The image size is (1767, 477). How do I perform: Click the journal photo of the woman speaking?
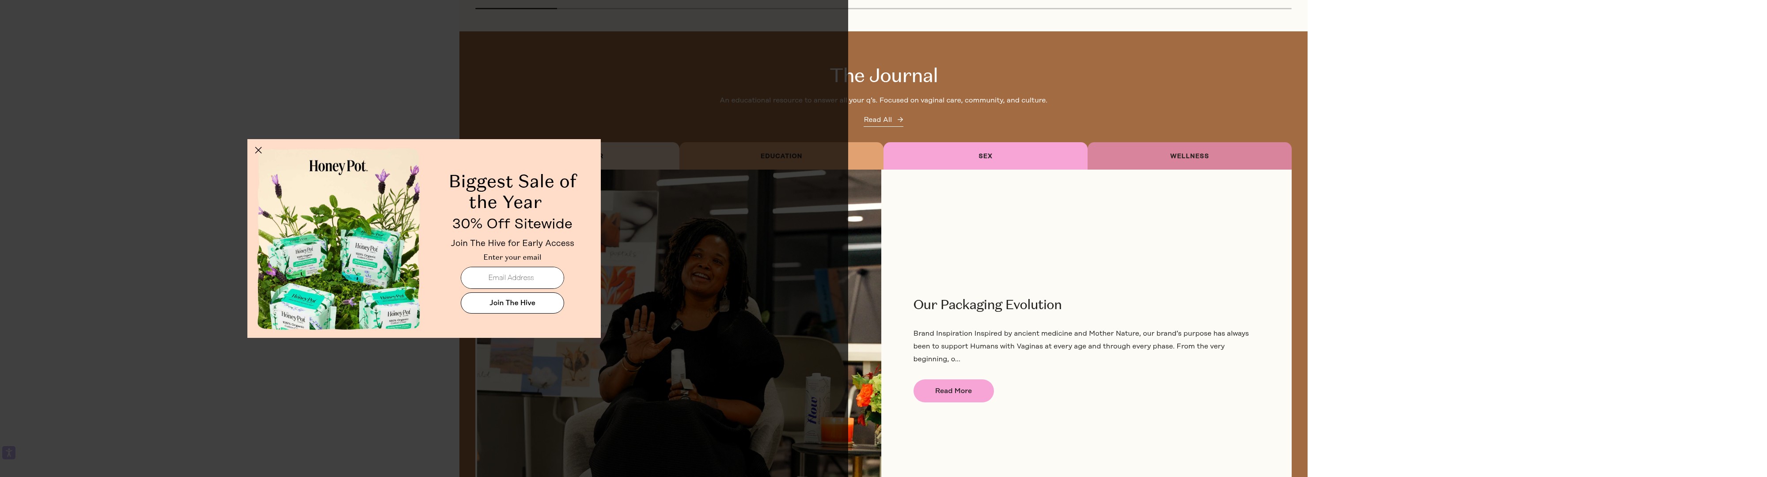[679, 323]
